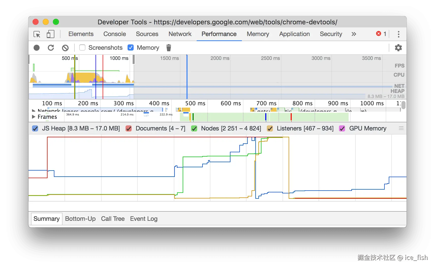Click the red error count indicator
435x268 pixels.
pos(381,34)
